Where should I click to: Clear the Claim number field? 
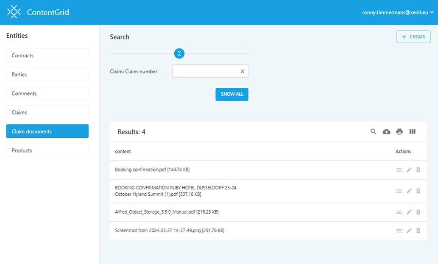click(243, 72)
